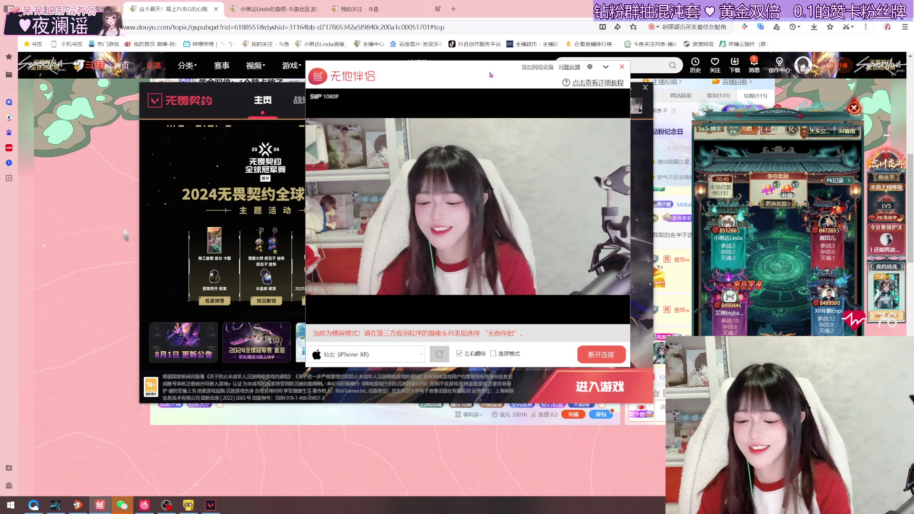Open new tab with plus button
The height and width of the screenshot is (514, 914).
pyautogui.click(x=453, y=9)
